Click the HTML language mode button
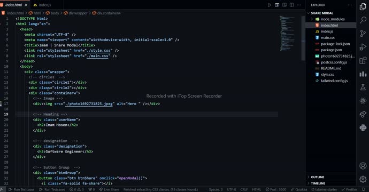The height and width of the screenshot is (192, 369). [x=256, y=189]
